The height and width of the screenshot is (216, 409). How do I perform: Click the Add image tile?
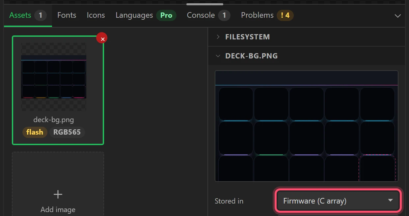[58, 184]
